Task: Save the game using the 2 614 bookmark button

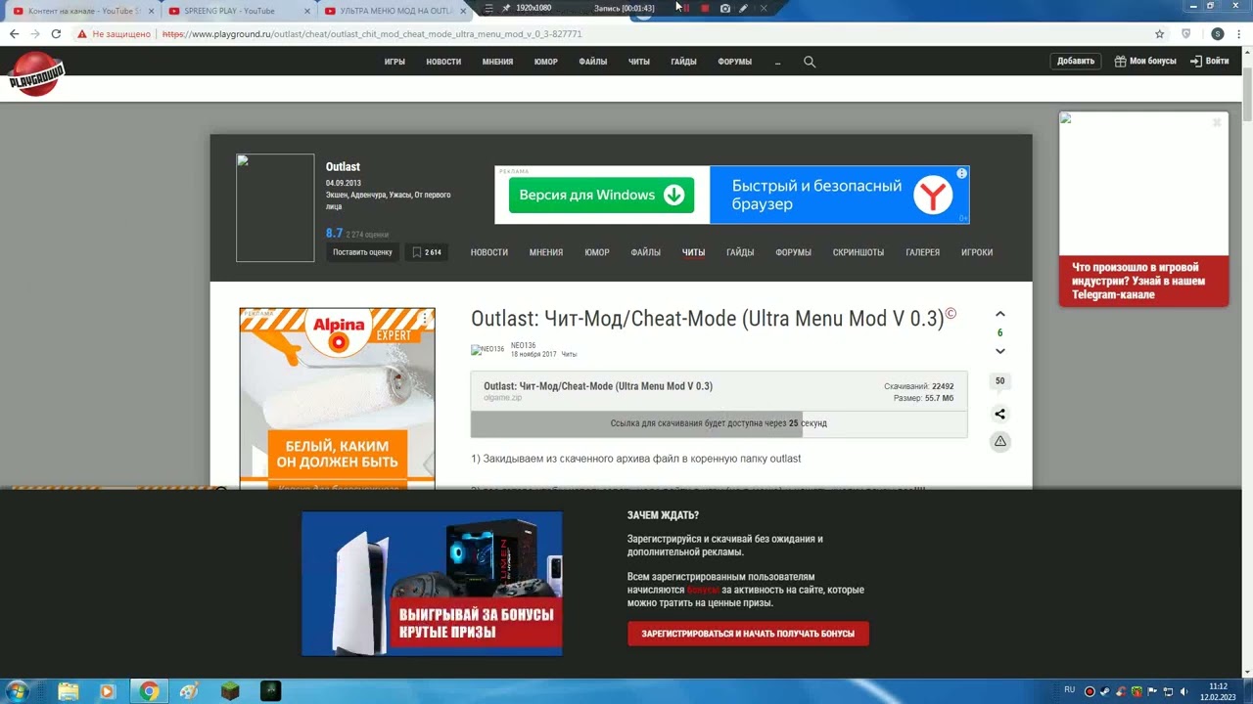Action: point(426,252)
